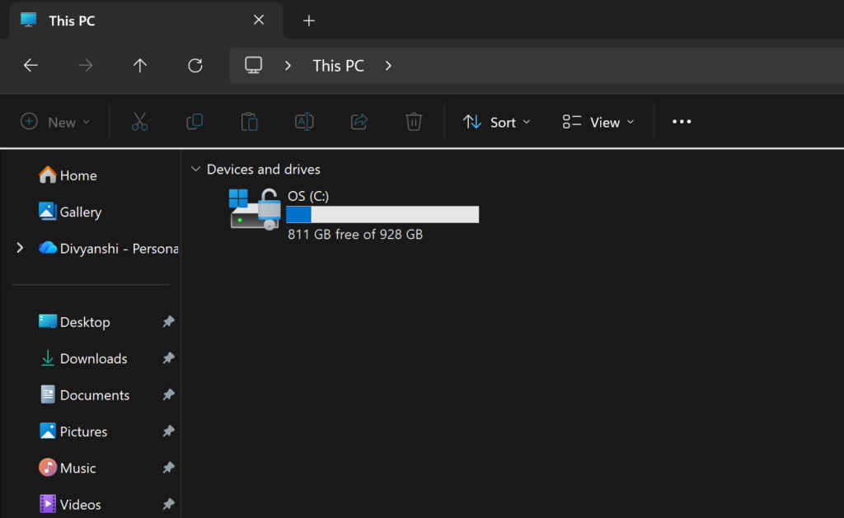Screen dimensions: 844x518
Task: Open the Sort dropdown menu
Action: point(496,122)
